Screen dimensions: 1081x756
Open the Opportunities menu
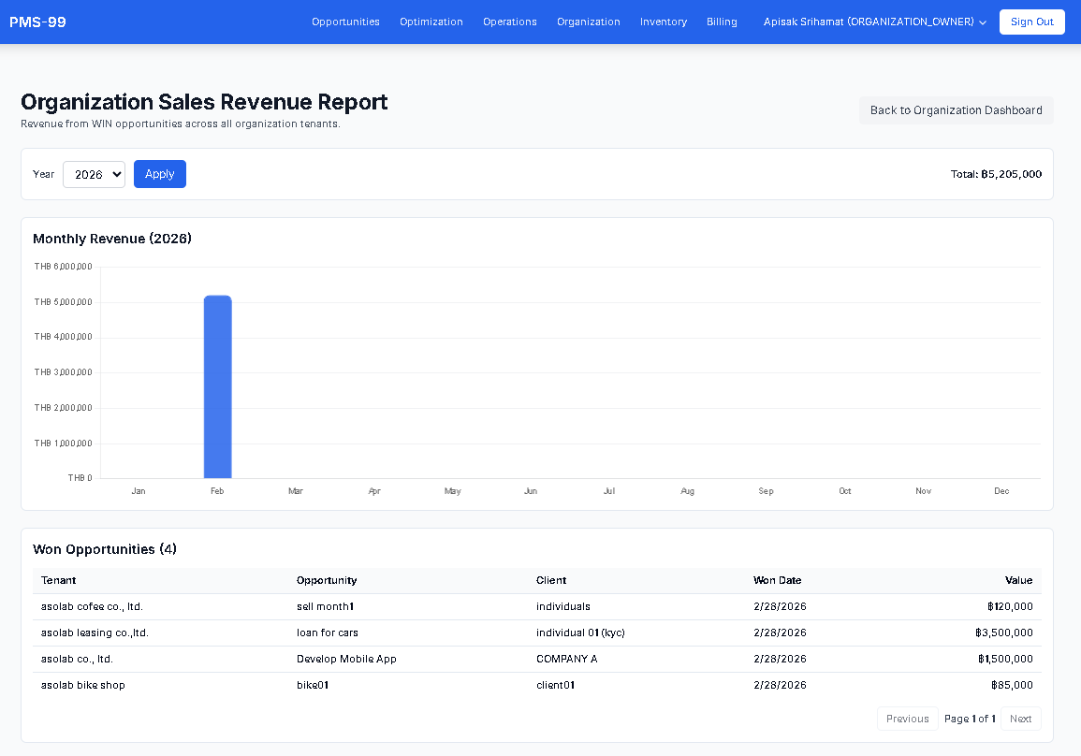click(x=345, y=22)
